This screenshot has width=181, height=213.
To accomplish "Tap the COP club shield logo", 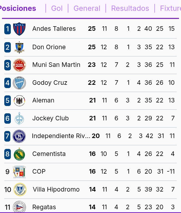I will (x=19, y=172).
